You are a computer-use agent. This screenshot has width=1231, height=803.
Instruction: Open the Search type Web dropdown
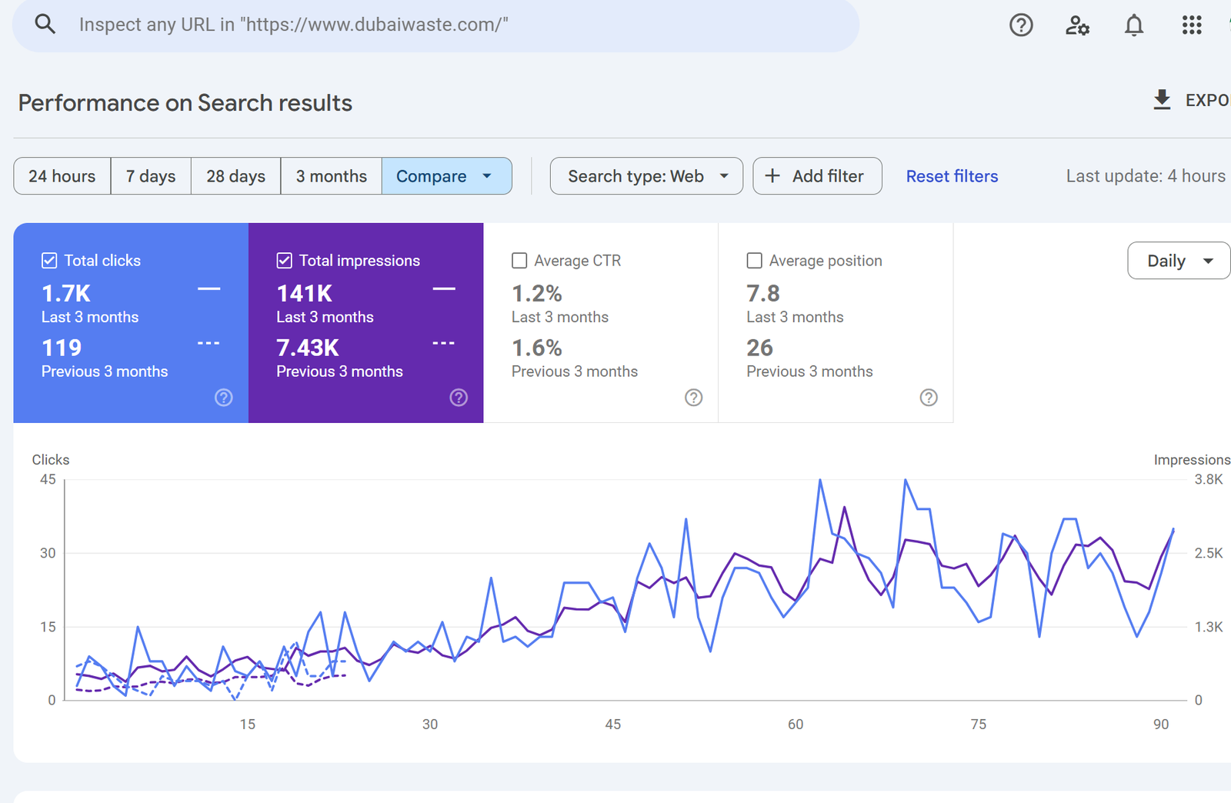[646, 176]
